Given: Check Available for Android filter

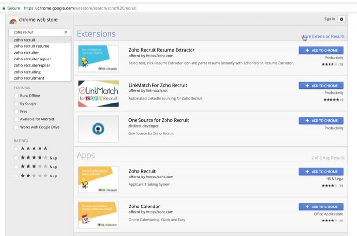Looking at the screenshot, I should (16, 119).
